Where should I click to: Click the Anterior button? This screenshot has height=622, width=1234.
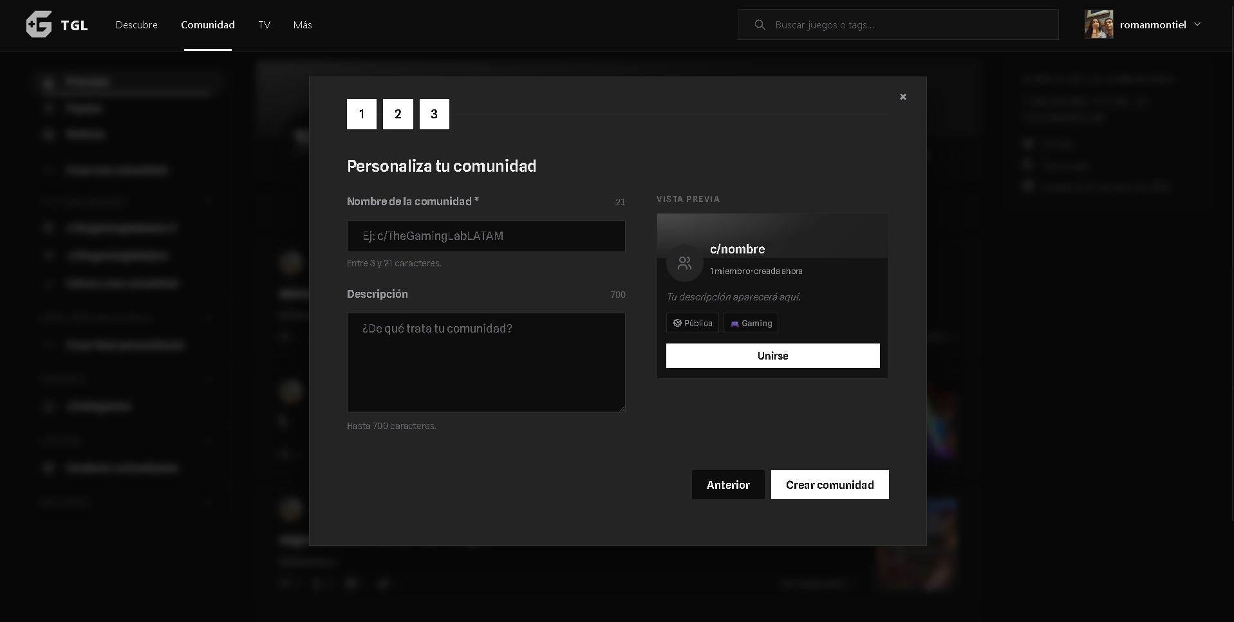coord(728,484)
